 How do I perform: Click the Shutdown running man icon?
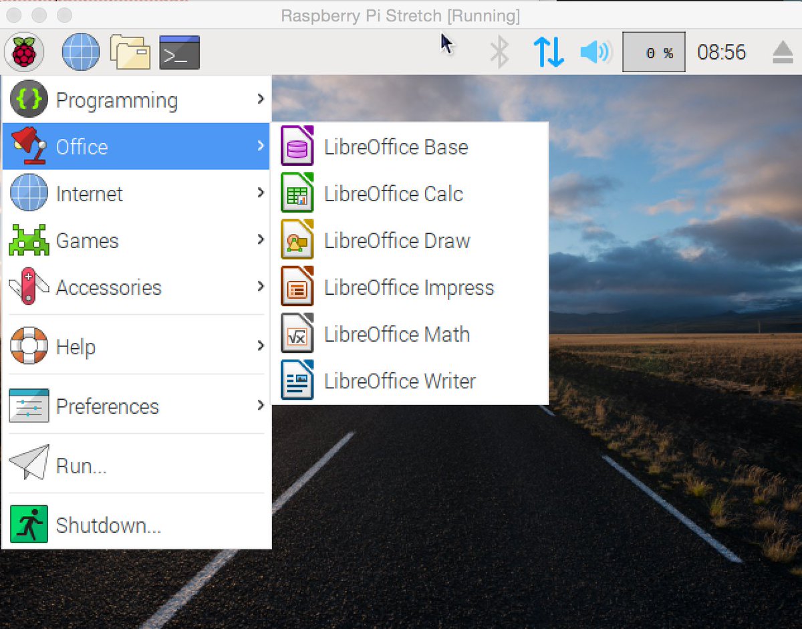29,524
